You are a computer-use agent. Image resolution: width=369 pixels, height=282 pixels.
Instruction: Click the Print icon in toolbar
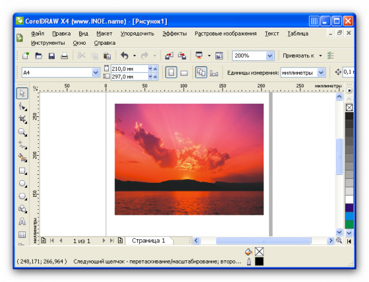point(65,56)
